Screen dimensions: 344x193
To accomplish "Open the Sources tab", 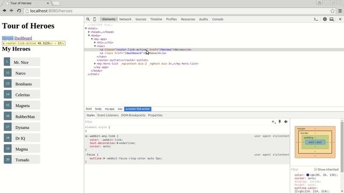I will tap(141, 19).
